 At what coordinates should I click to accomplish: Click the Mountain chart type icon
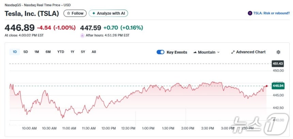[195, 52]
